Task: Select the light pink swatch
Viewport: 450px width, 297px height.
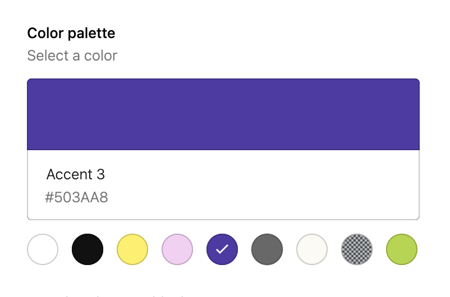Action: click(x=177, y=249)
